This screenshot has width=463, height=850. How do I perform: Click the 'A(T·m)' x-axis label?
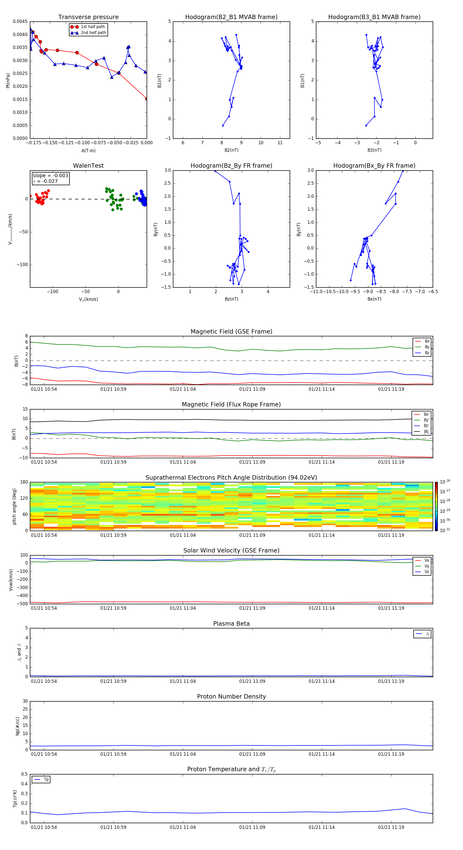pos(88,150)
